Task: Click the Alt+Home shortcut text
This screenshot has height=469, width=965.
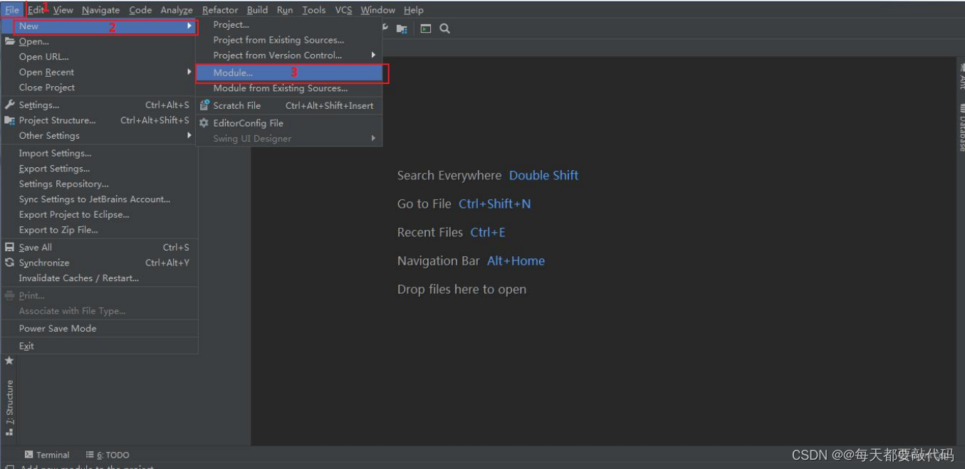Action: [x=516, y=261]
